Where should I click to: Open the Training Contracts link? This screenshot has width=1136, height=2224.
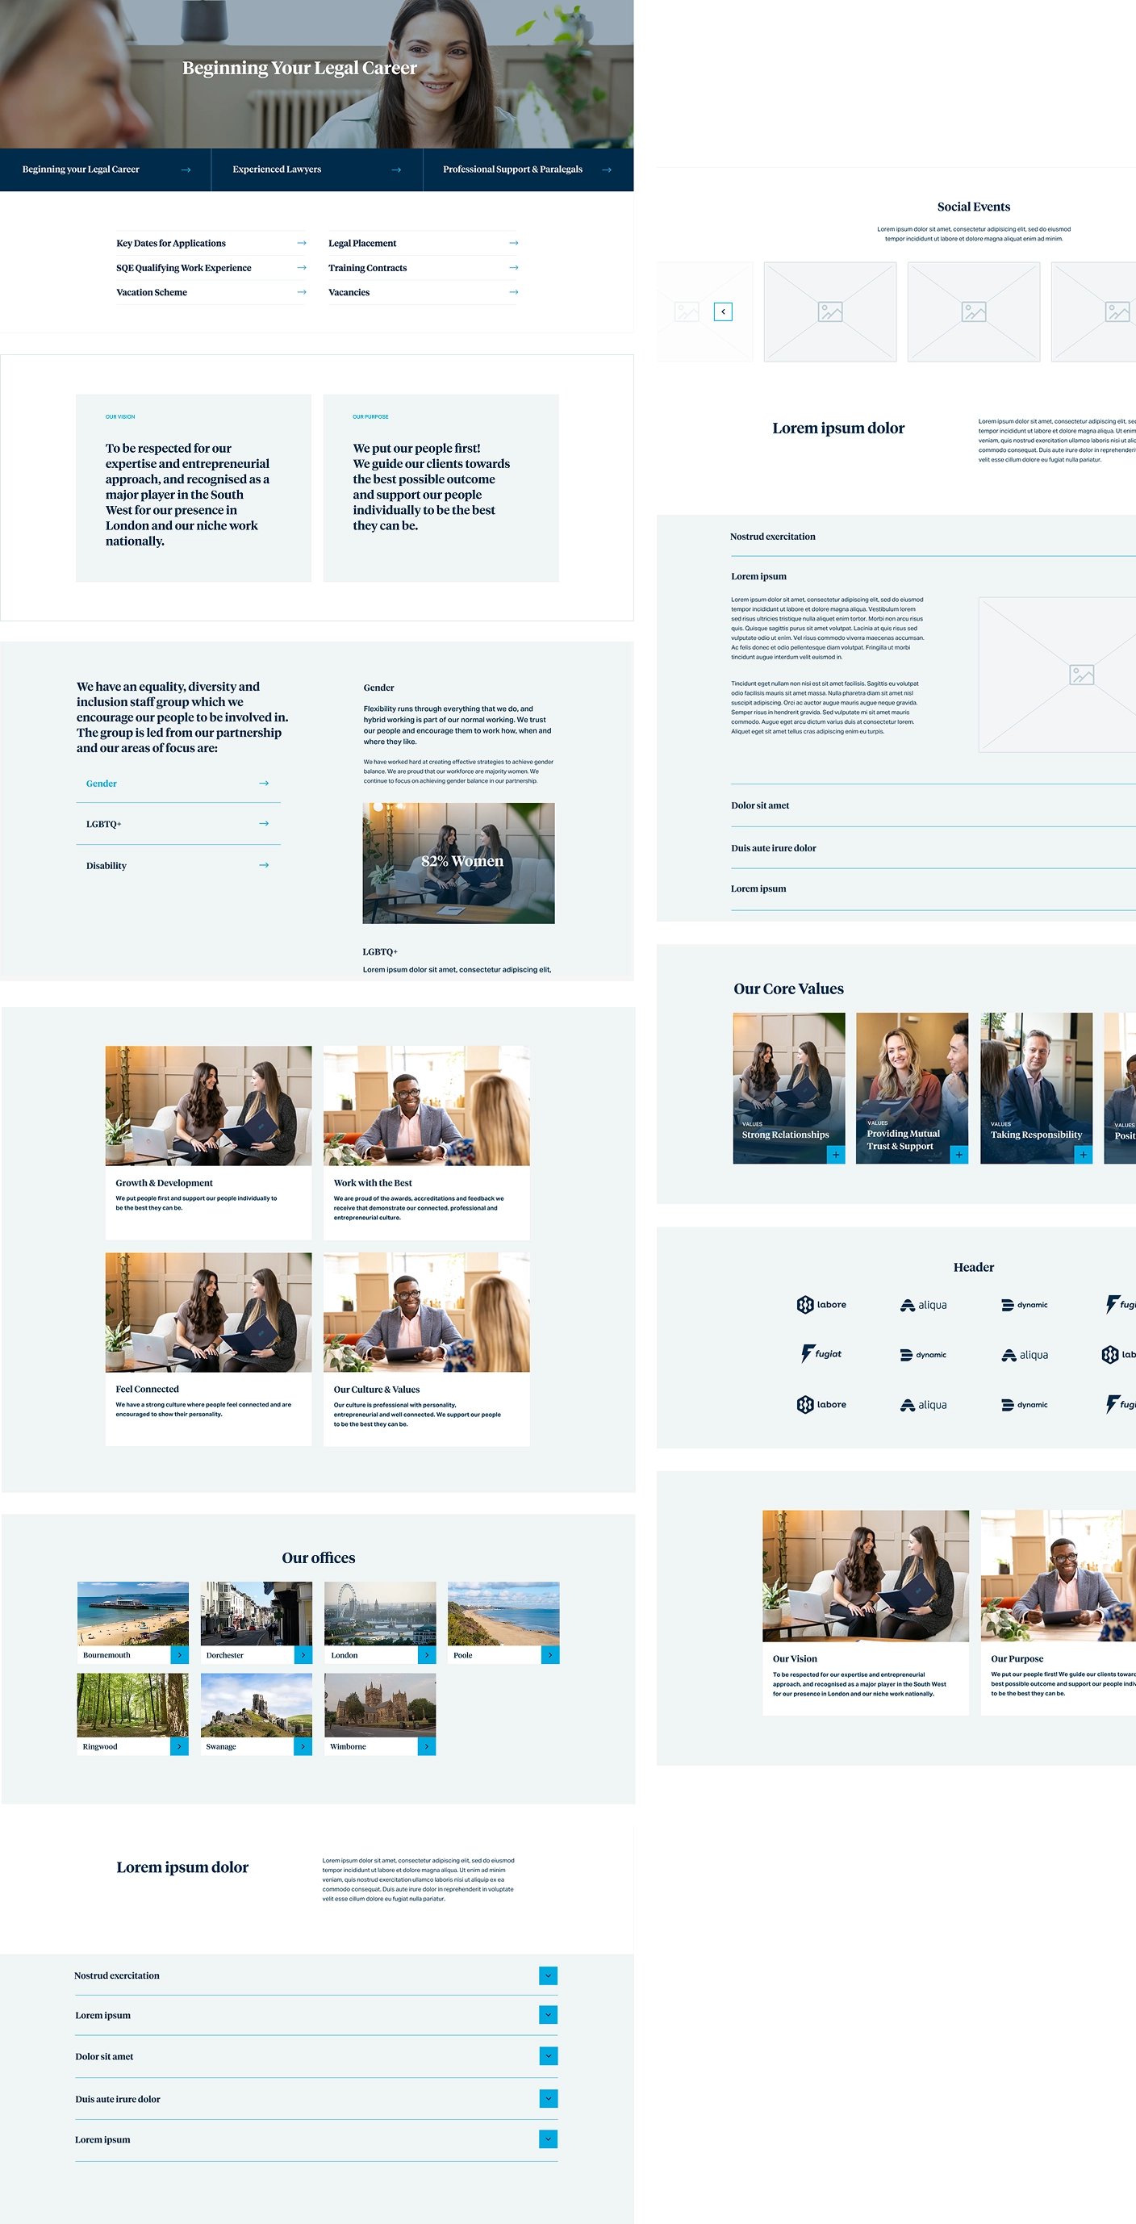tap(368, 269)
